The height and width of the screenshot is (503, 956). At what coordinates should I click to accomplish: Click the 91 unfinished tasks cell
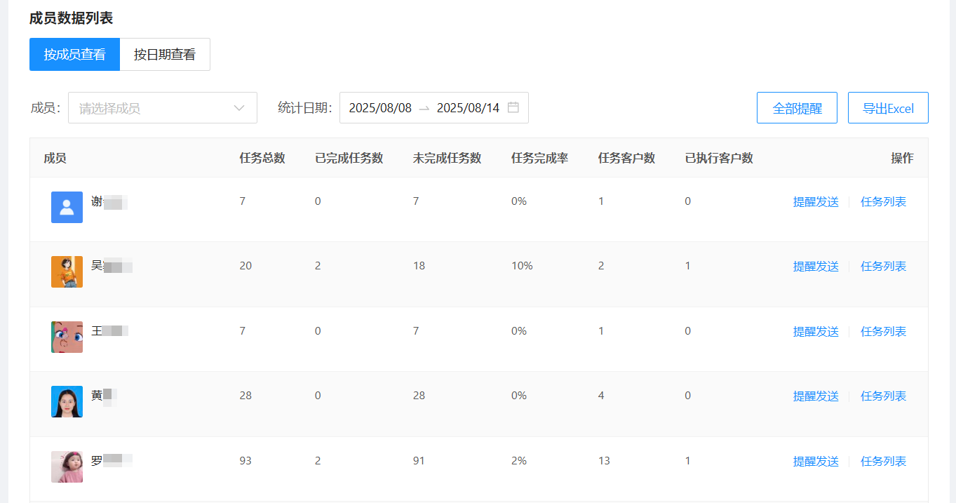tap(419, 461)
